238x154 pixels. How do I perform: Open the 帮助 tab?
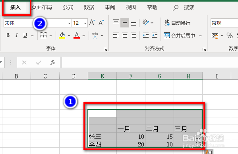(x=152, y=7)
